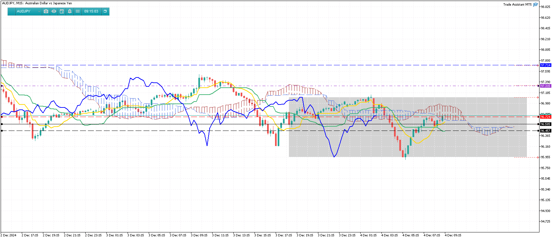Viewport: 555px width, 239px height.
Task: Click the Trade Assistant MT5 graduation cap icon
Action: point(535,5)
